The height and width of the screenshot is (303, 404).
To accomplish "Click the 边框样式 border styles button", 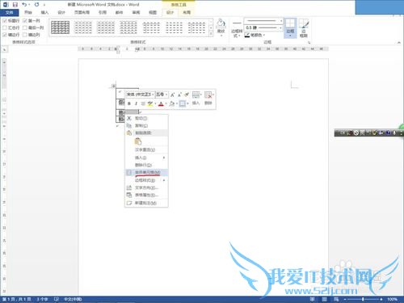I will (237, 29).
